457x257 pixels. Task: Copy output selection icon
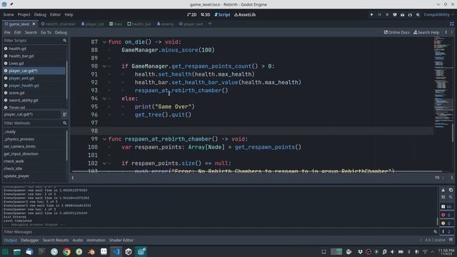451,190
